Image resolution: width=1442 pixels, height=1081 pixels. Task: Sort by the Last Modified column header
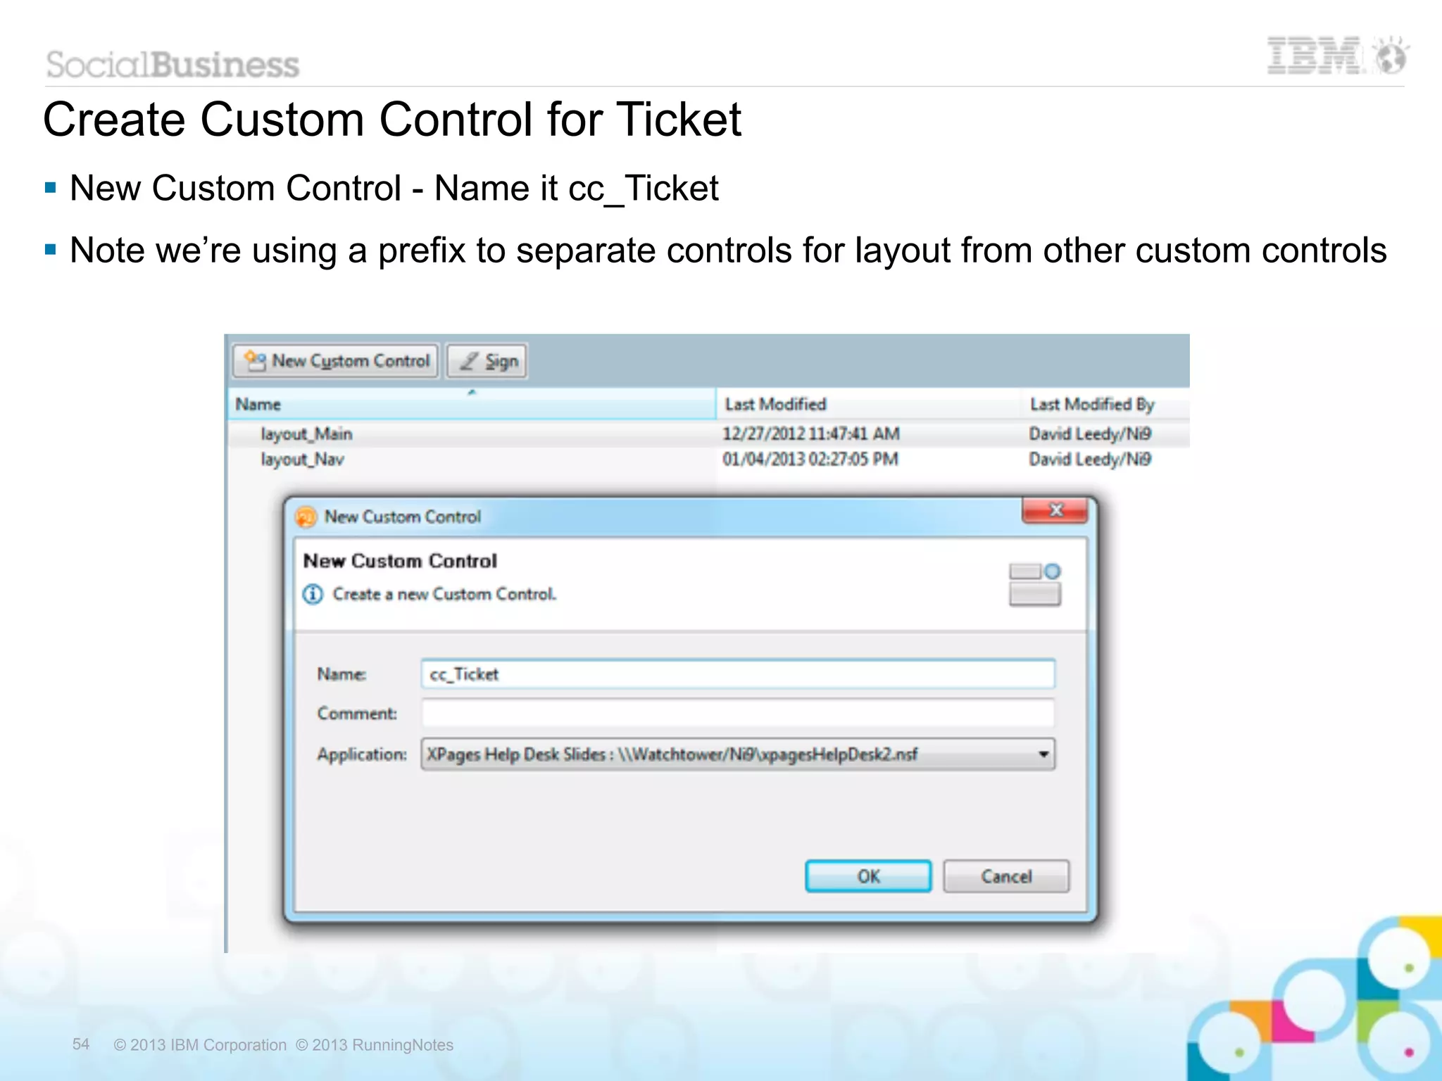(x=869, y=404)
